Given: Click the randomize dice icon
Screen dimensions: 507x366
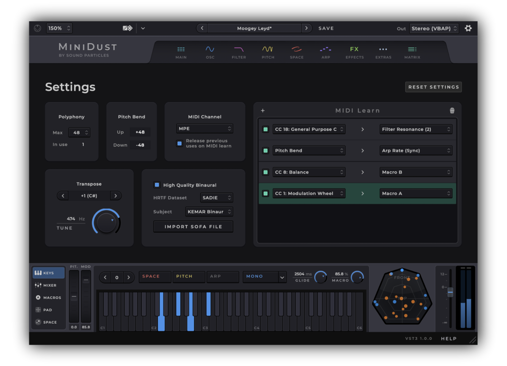Looking at the screenshot, I should tap(127, 28).
